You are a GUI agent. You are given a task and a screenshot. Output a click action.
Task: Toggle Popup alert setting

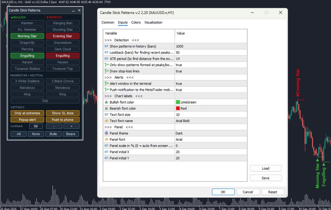(x=27, y=120)
